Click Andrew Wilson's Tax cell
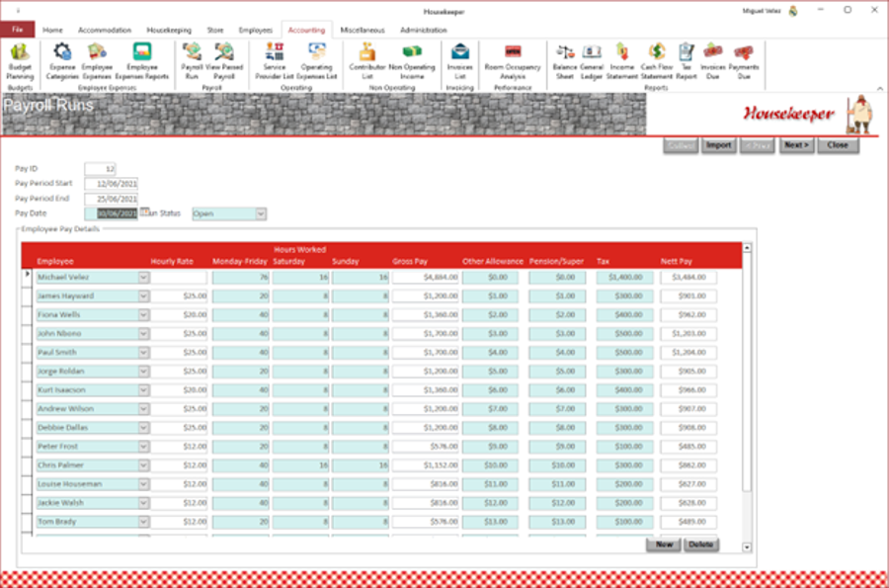The width and height of the screenshot is (889, 588). (625, 409)
